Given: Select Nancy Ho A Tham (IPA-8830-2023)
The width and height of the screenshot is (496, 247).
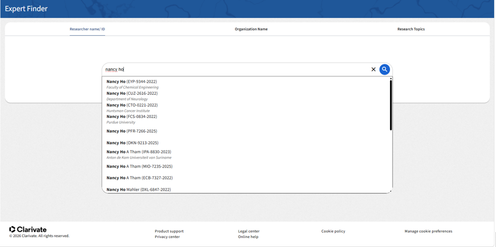Looking at the screenshot, I should coord(139,152).
